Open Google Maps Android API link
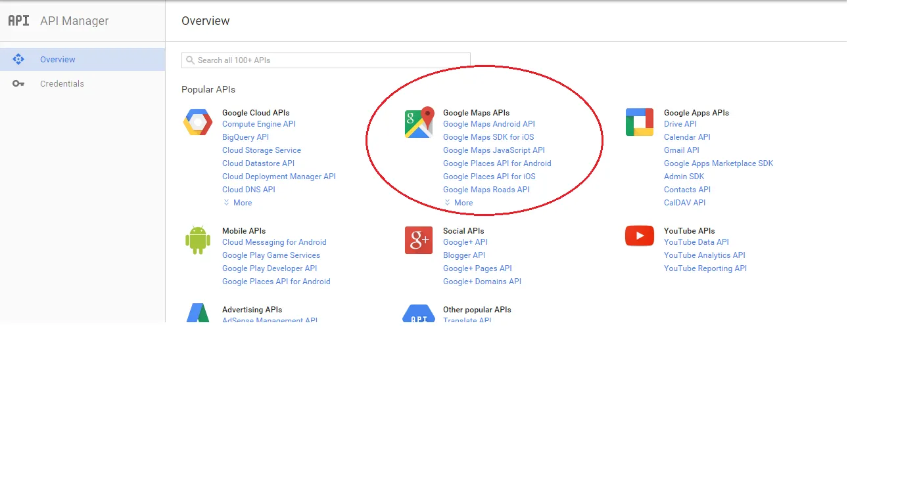Viewport: 898px width, 504px height. (x=489, y=124)
